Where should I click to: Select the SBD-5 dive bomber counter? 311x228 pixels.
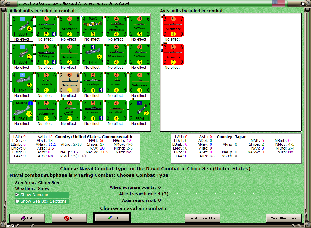pyautogui.click(x=140, y=111)
